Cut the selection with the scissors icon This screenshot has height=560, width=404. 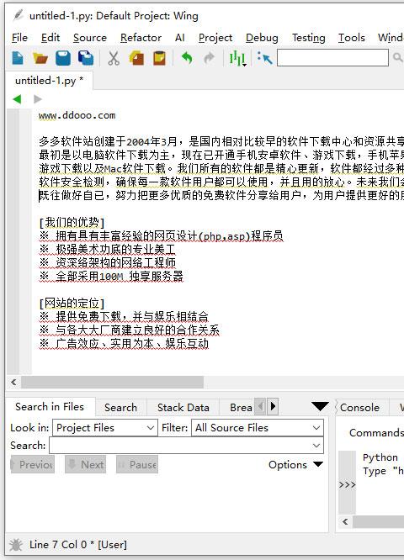(114, 58)
